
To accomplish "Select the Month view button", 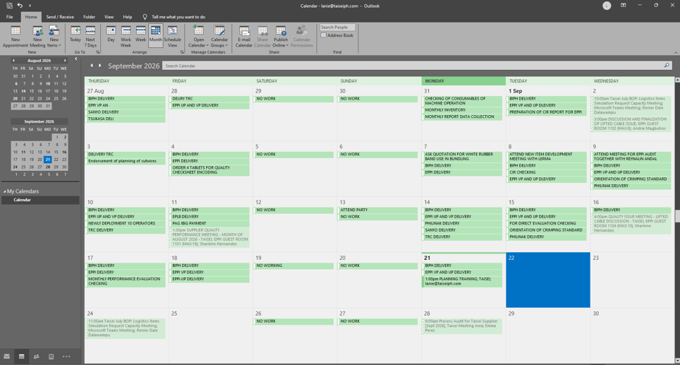I will [156, 35].
